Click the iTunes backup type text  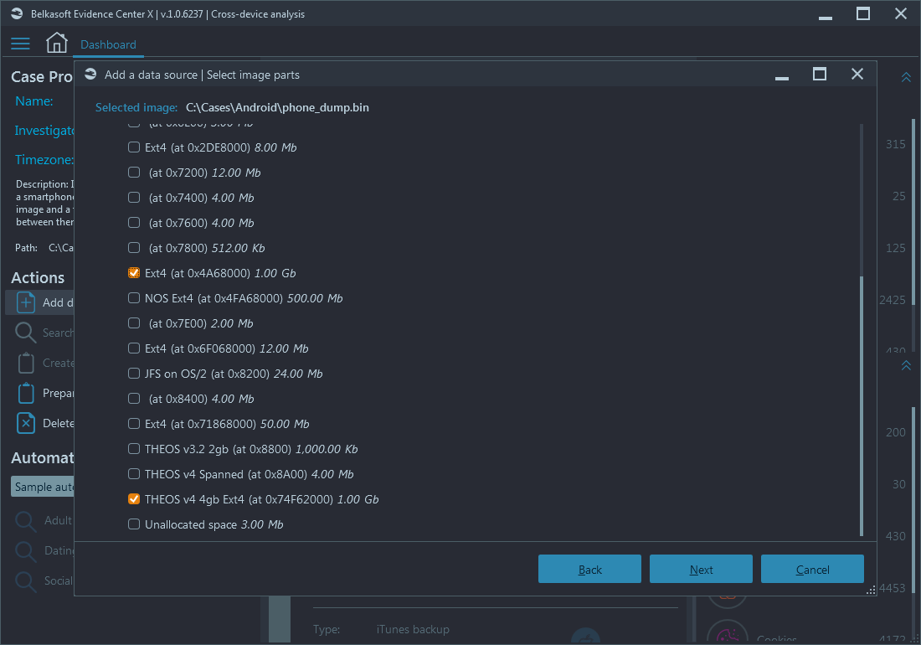click(413, 629)
